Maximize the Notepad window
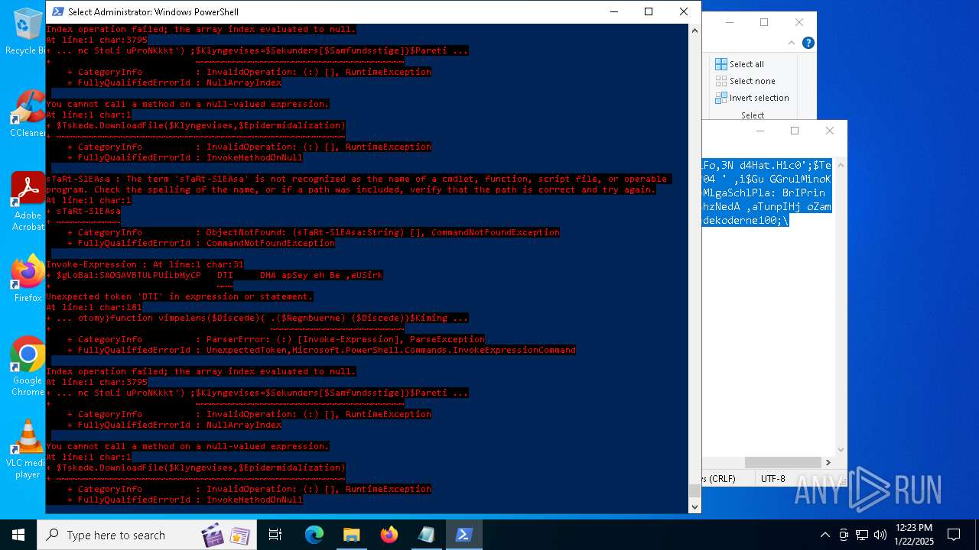979x550 pixels. pyautogui.click(x=795, y=131)
